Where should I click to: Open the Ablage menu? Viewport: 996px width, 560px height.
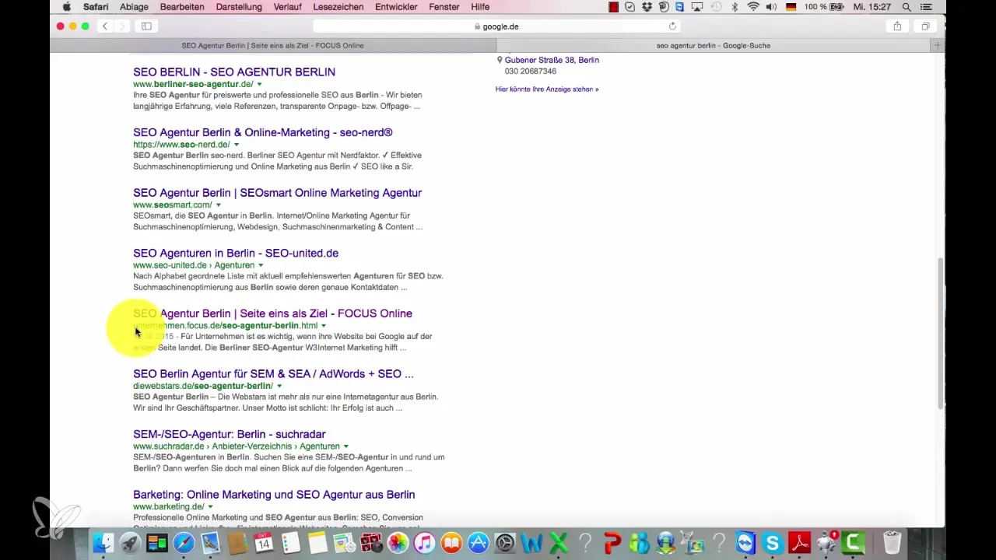[x=134, y=7]
